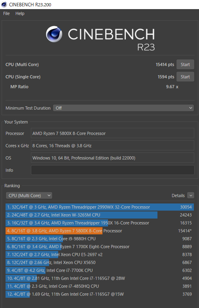Start the CPU Multi Core test

(x=185, y=65)
